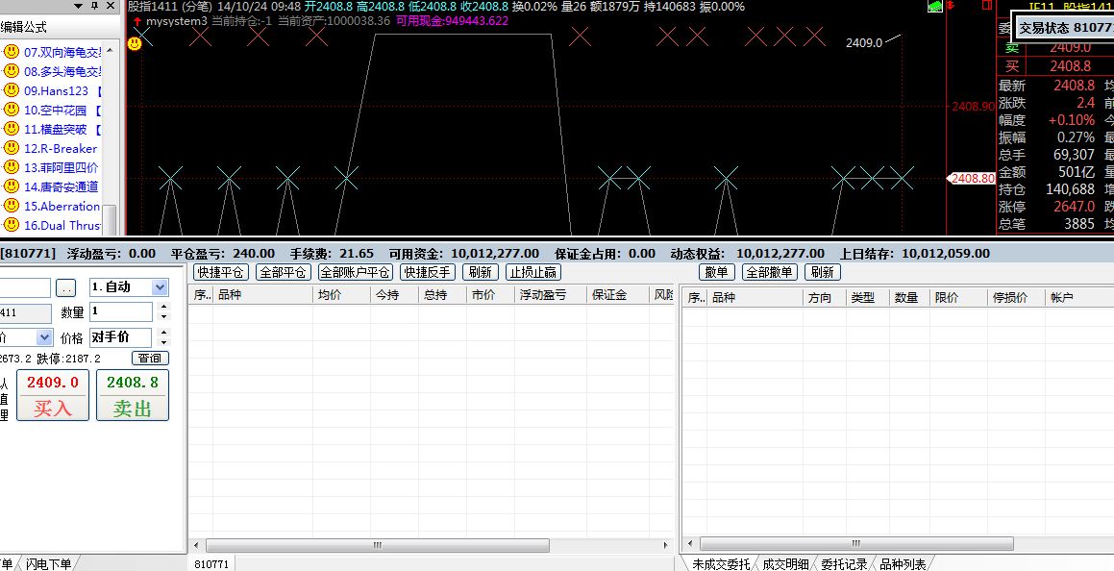
Task: Click the 全部平仓 button
Action: pos(283,272)
